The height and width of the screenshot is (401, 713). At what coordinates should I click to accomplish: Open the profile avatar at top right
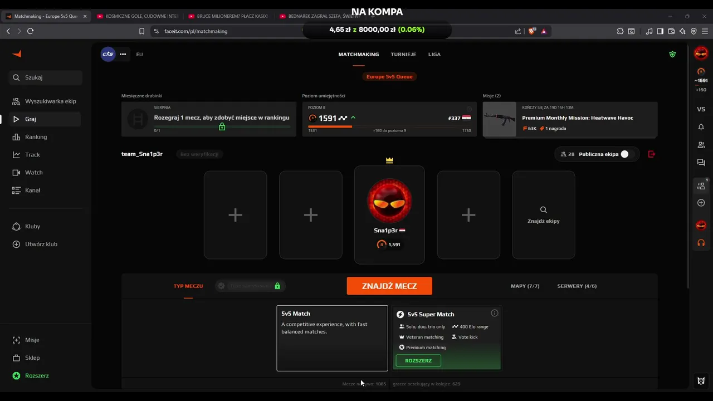701,53
